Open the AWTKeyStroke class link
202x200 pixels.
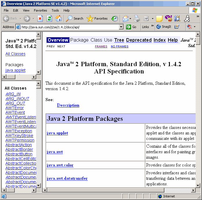click(19, 136)
